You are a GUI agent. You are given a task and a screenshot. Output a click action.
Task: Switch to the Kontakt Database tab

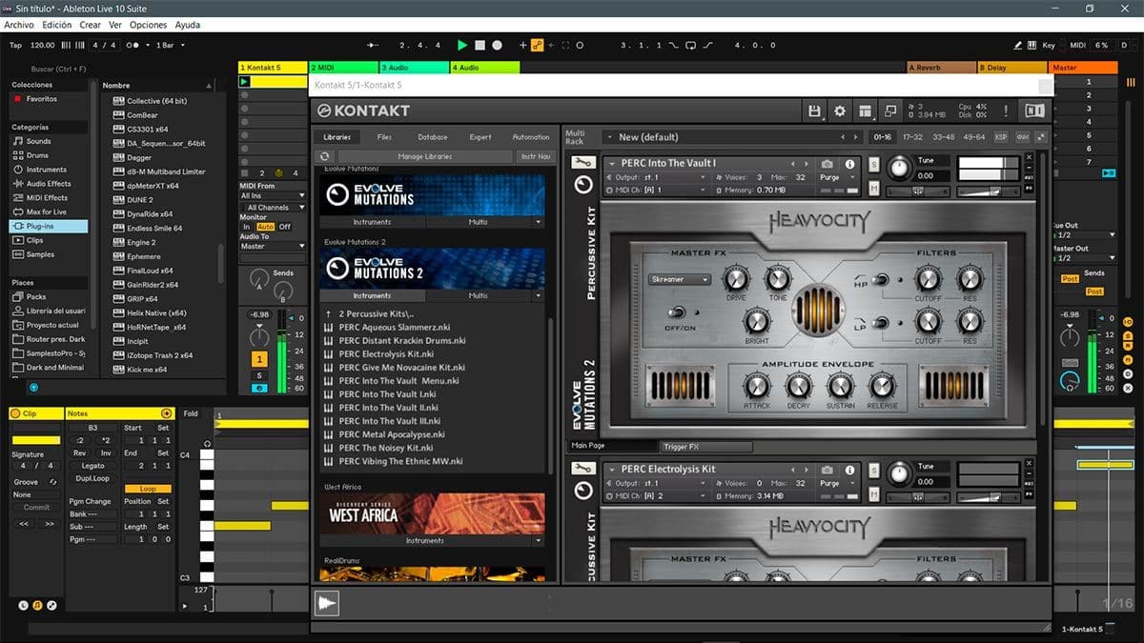(432, 137)
